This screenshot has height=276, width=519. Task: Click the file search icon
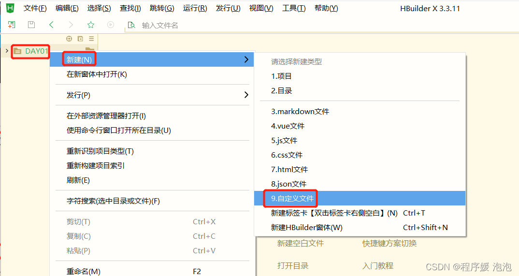pyautogui.click(x=131, y=25)
